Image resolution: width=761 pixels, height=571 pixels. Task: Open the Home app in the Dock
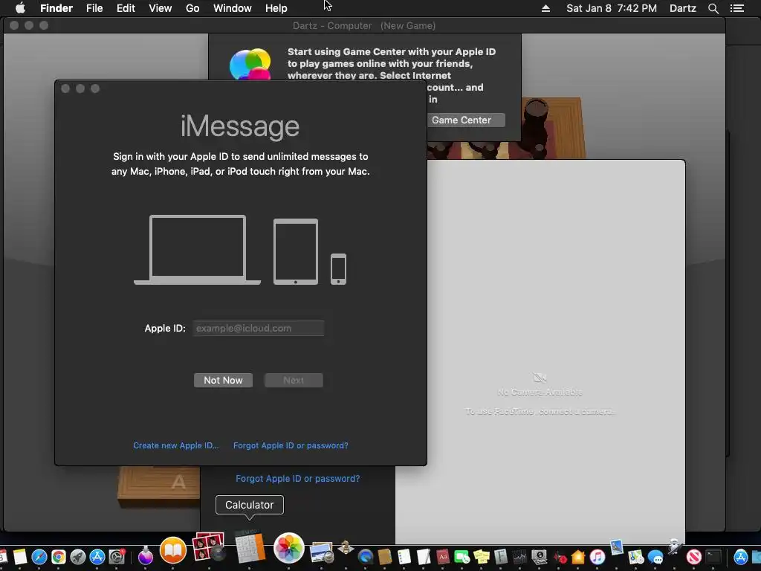tap(578, 557)
